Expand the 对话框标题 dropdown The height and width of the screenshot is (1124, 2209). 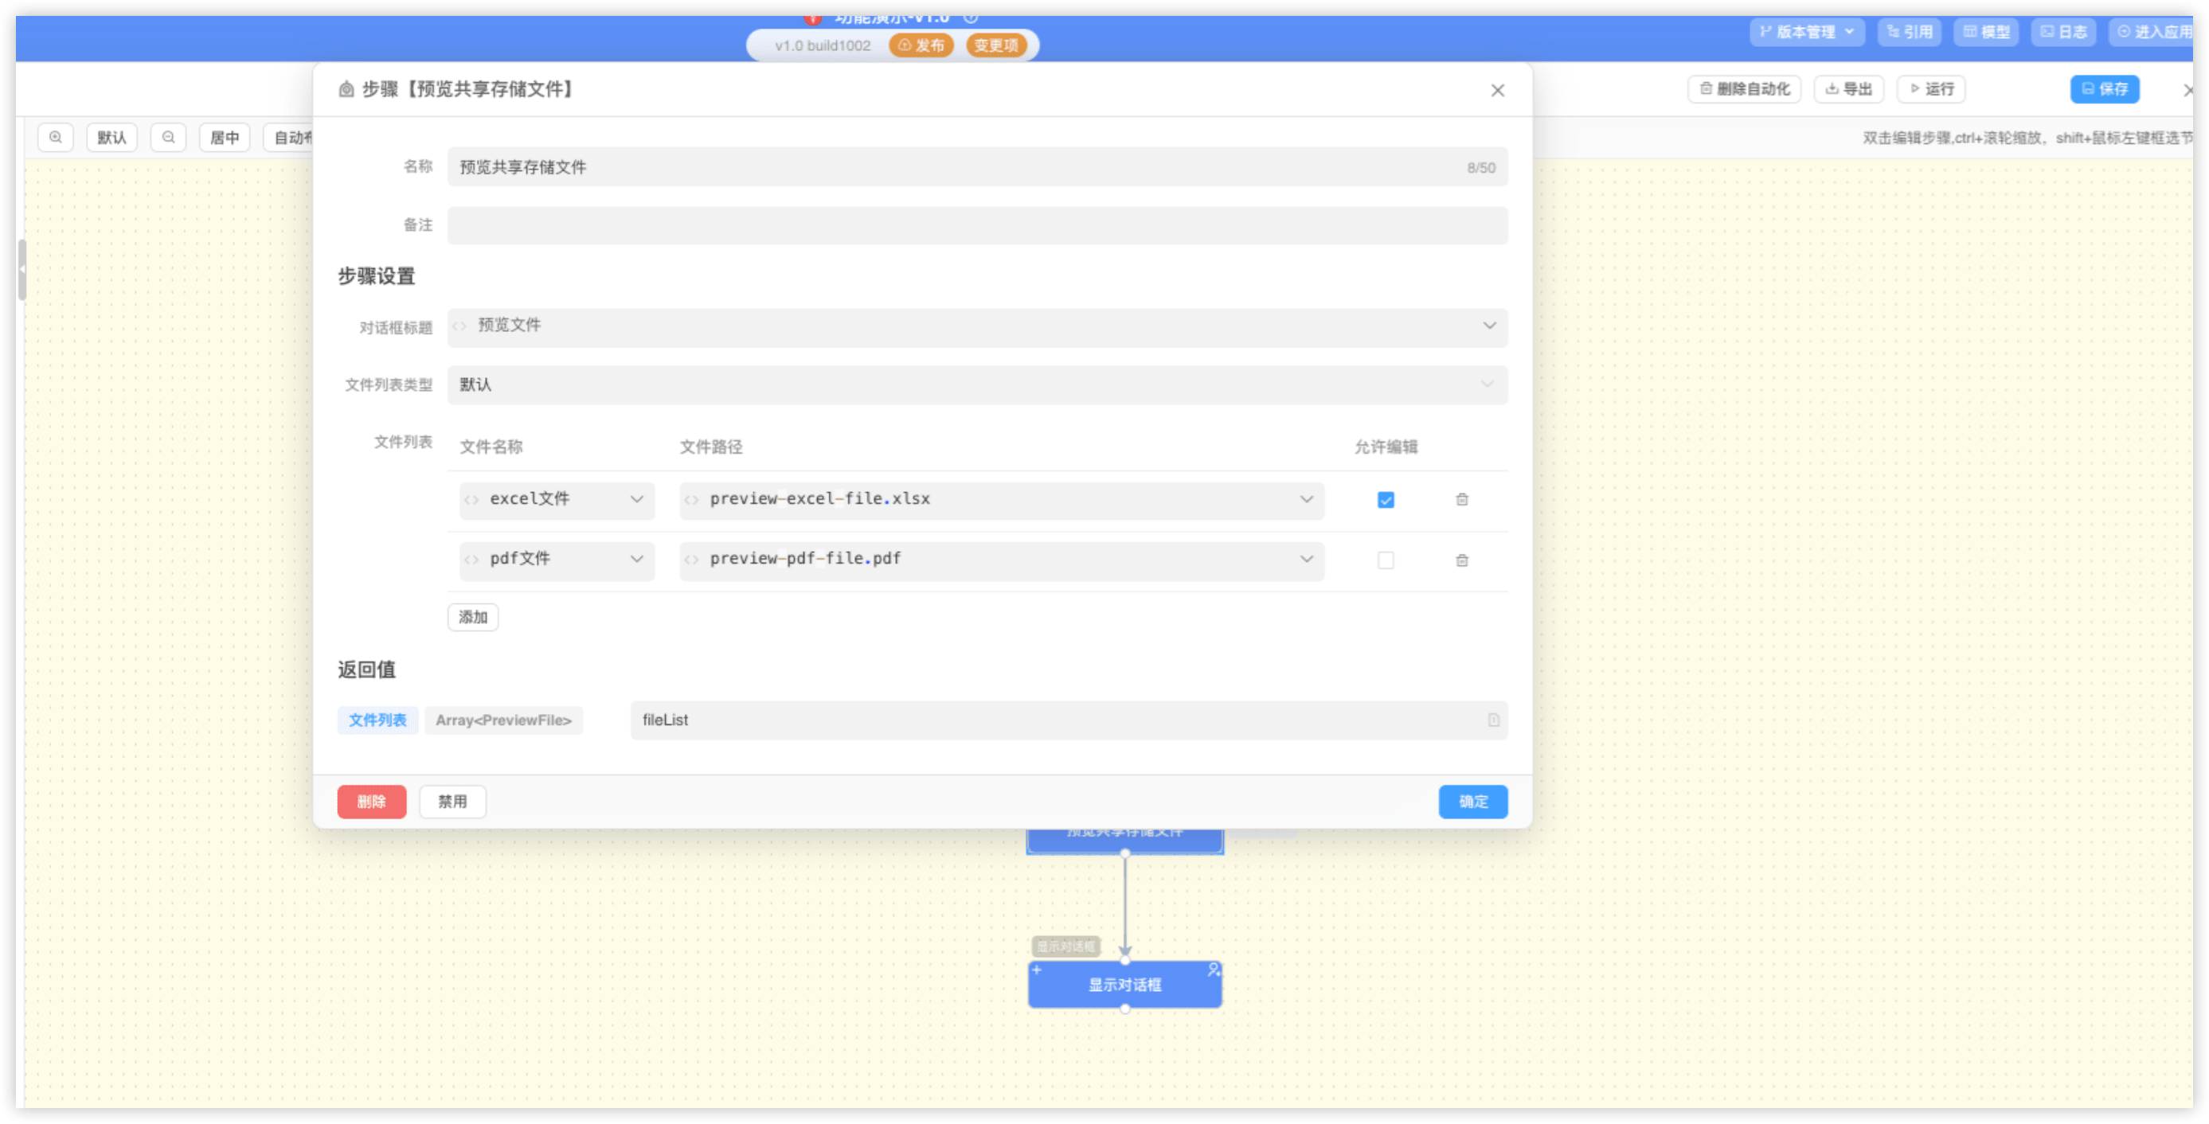point(1490,326)
